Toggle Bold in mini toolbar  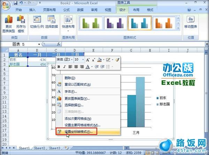point(59,67)
